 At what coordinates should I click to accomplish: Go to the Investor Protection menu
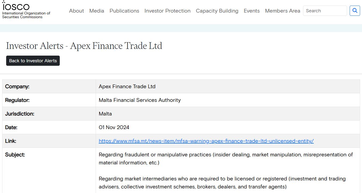coord(167,11)
